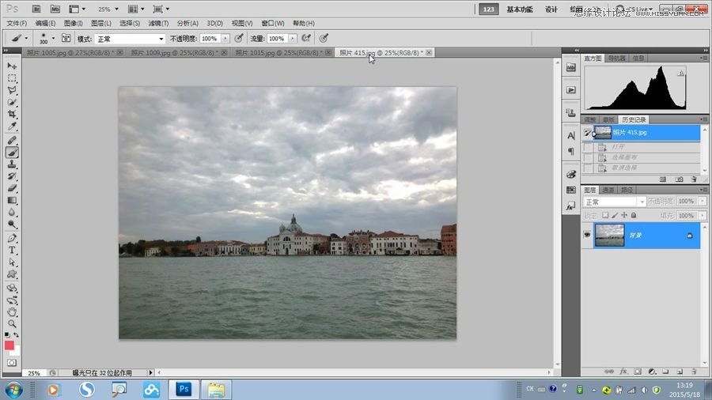Click the red foreground color swatch
712x400 pixels.
(9, 345)
